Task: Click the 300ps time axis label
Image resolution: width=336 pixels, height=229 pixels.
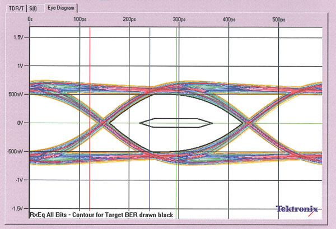Action: [x=179, y=20]
